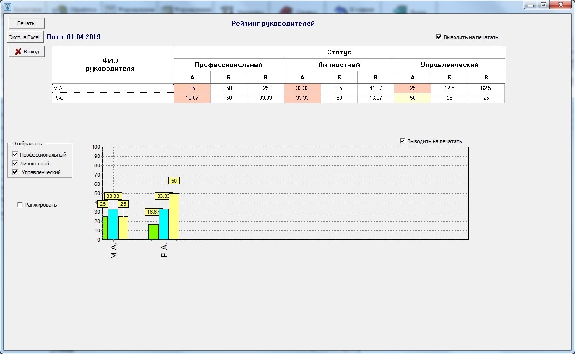This screenshot has height=354, width=575.
Task: Click the table cell showing 62.5
Action: tap(486, 88)
